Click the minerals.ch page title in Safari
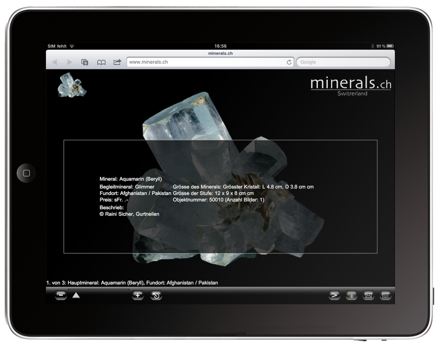 221,53
